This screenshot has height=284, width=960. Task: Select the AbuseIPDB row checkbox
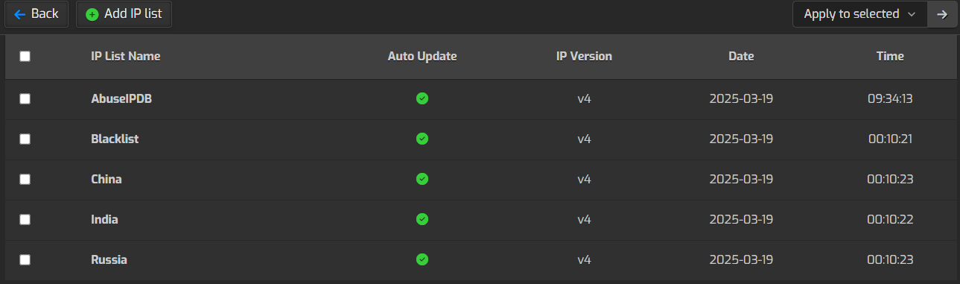click(25, 98)
